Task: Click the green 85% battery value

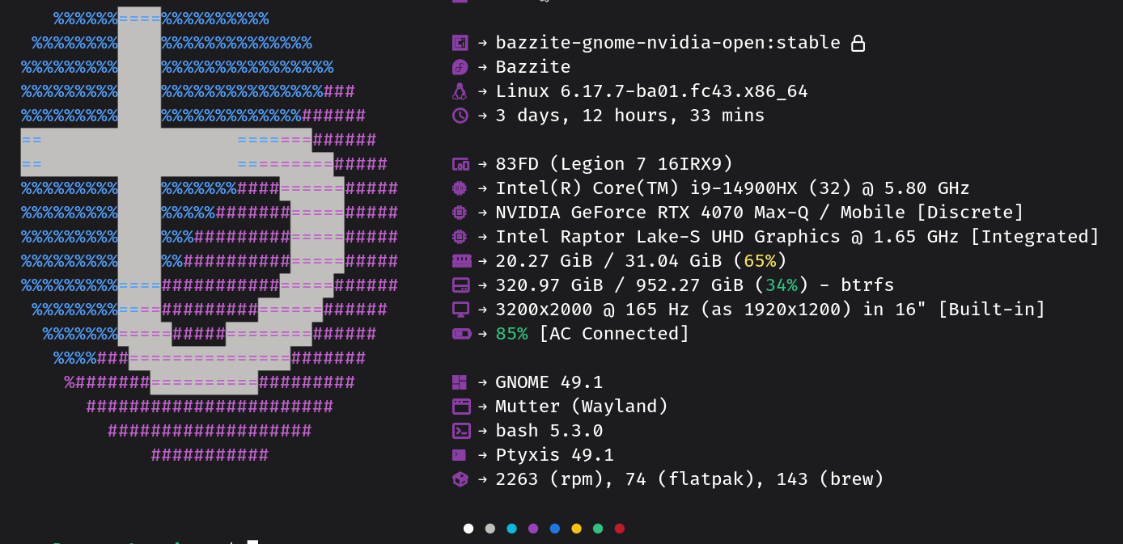Action: [x=512, y=334]
